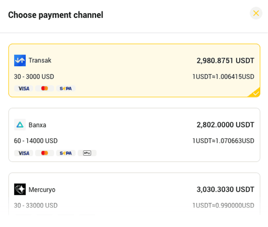The image size is (268, 227).
Task: Click the 30 - 33000 USD limit text
Action: click(36, 205)
